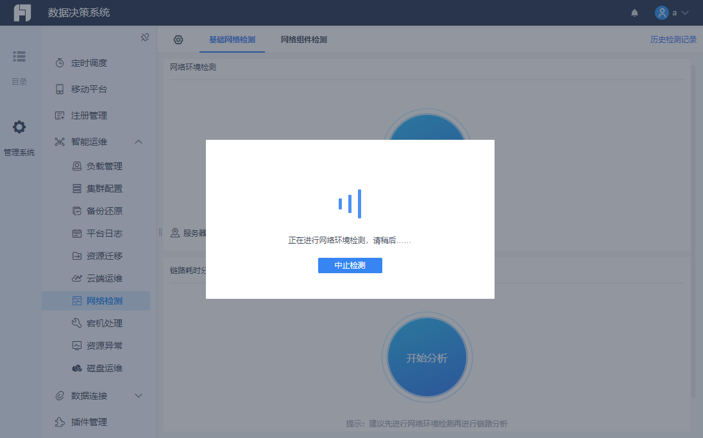Click the 数据决策系统 title text
The height and width of the screenshot is (438, 703).
point(79,13)
